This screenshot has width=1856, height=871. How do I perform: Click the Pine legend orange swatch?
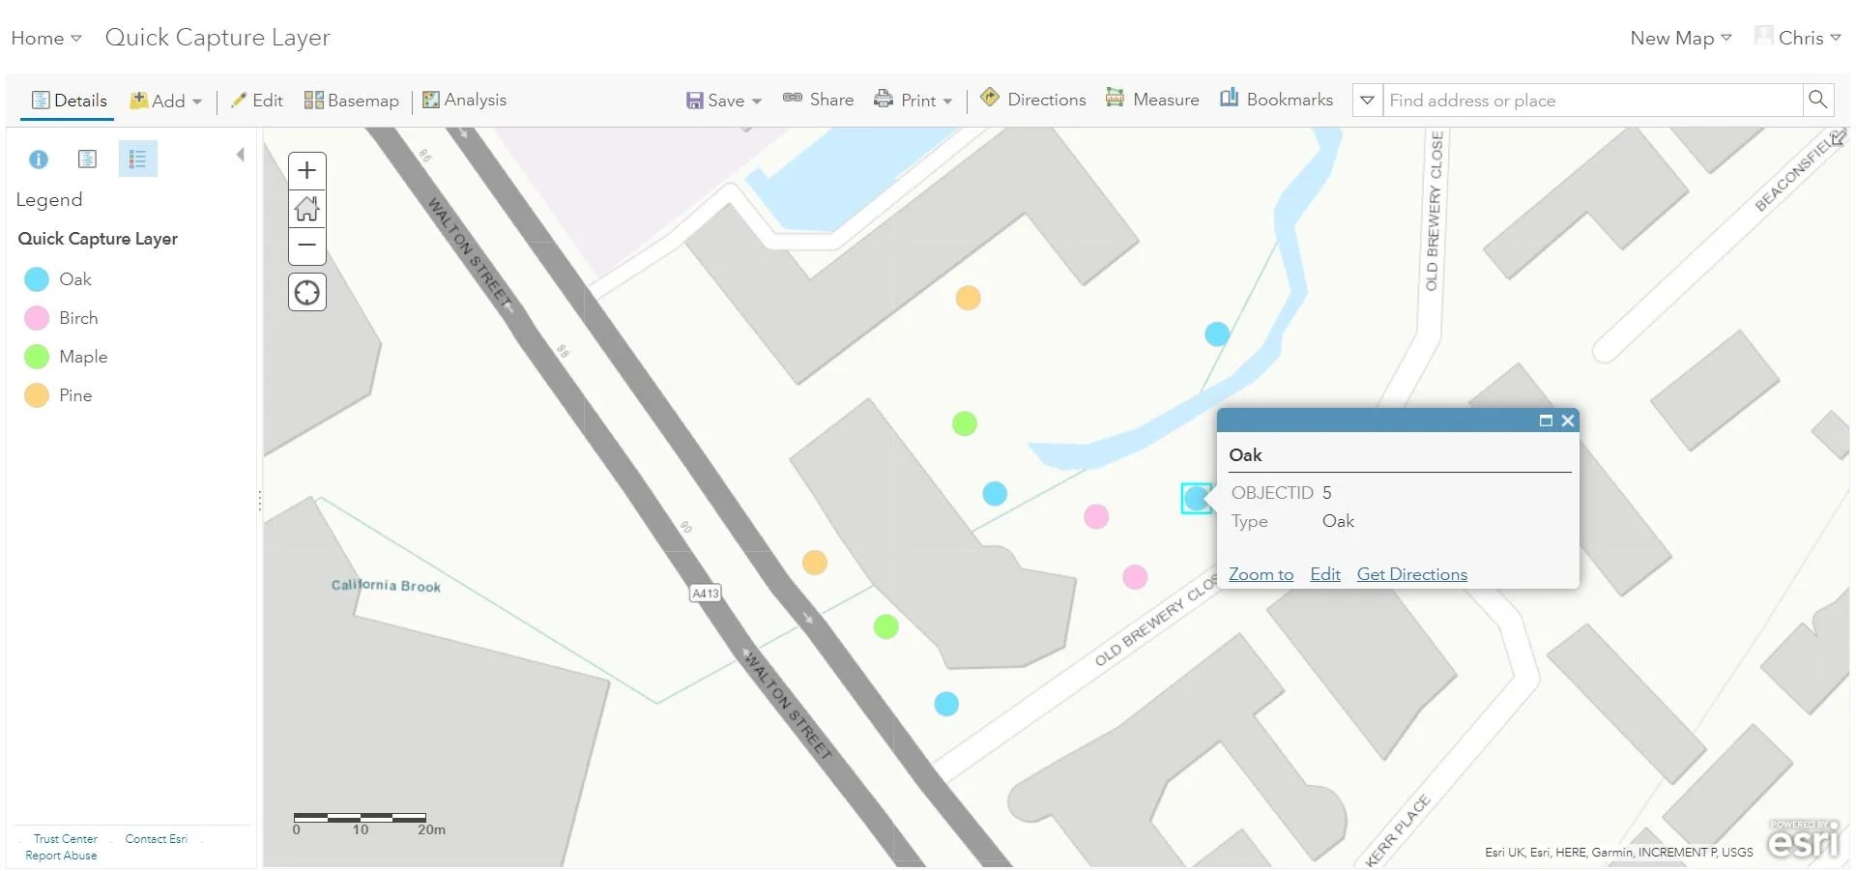[37, 395]
